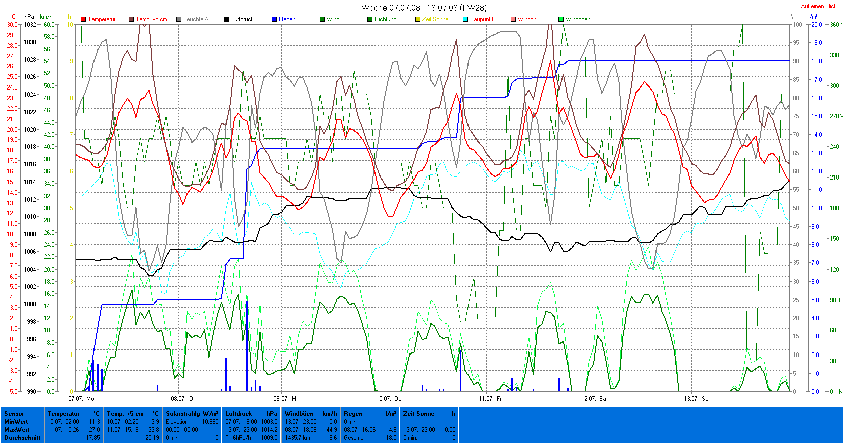Click the yellow Zeit Sonne legend swatch
Viewport: 843px width, 443px height.
[x=418, y=19]
